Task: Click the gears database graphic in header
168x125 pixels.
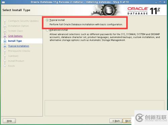Action: [x=104, y=10]
